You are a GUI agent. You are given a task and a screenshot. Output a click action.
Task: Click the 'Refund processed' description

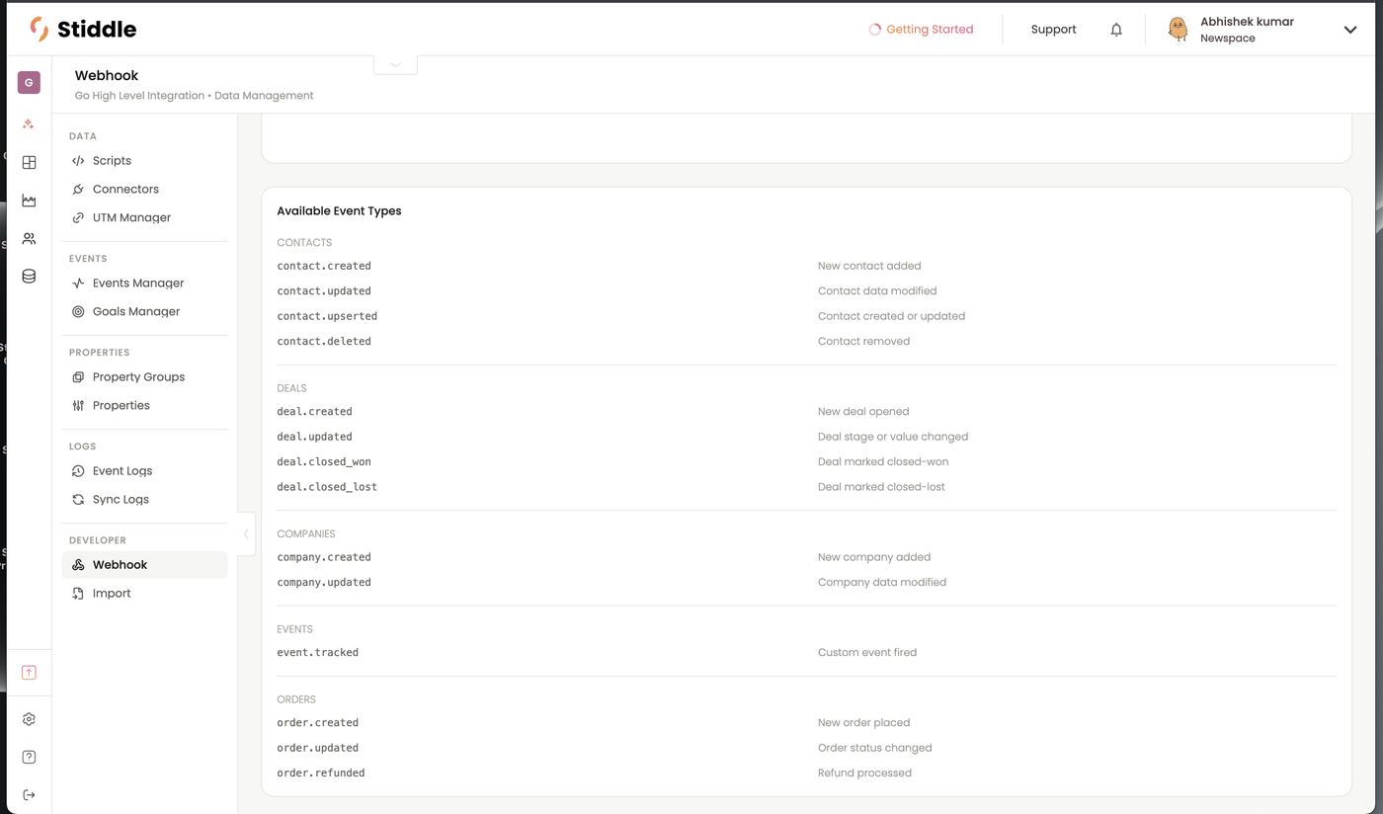[x=864, y=773]
